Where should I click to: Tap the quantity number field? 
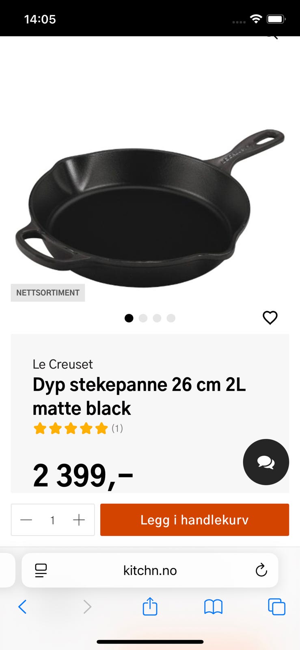pyautogui.click(x=52, y=520)
